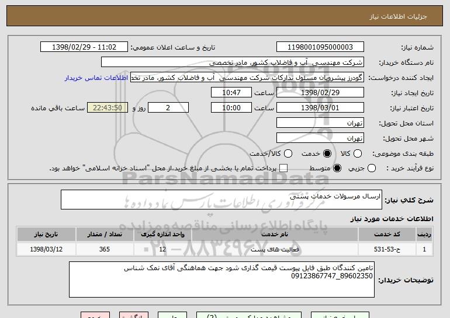Click the ساعت باقی مانده label

point(58,108)
